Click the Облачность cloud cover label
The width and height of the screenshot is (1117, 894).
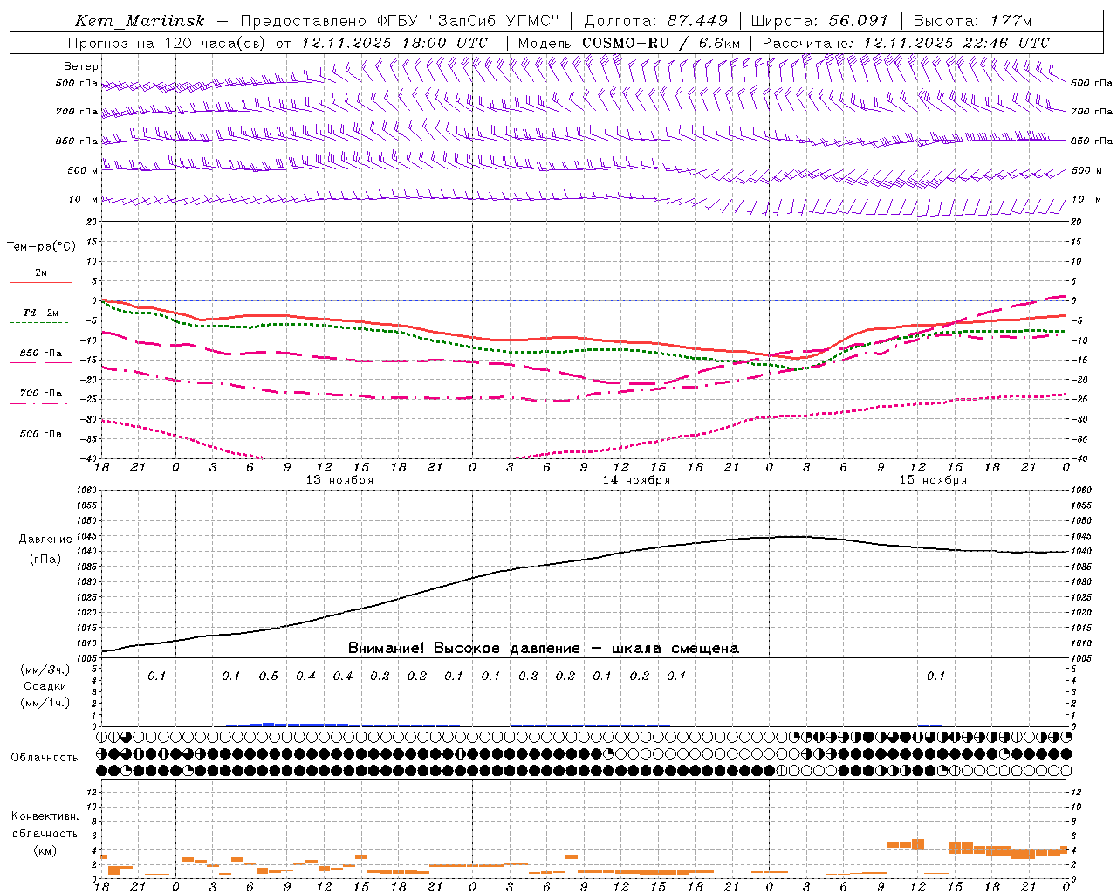(45, 757)
